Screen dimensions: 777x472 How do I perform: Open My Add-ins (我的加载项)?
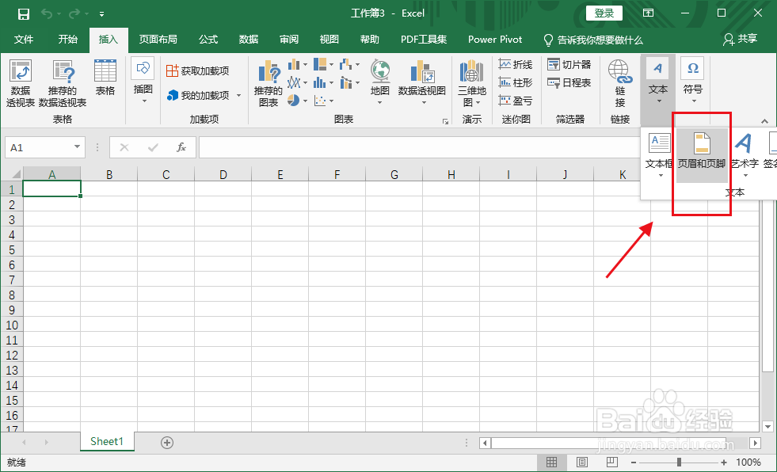204,95
